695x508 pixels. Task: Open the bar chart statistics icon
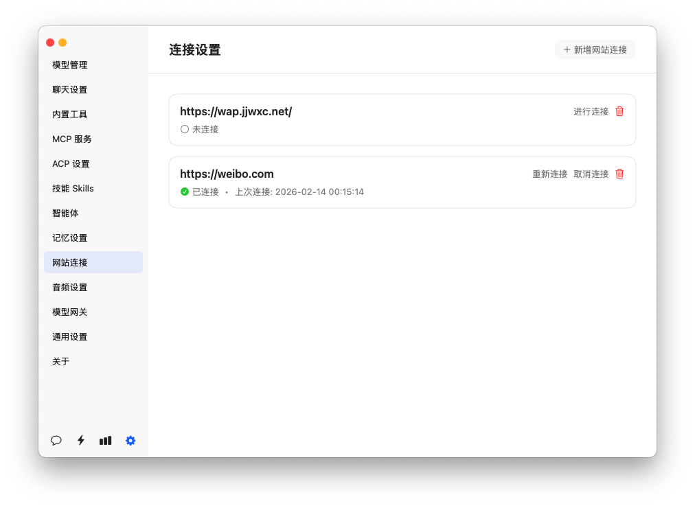(105, 441)
